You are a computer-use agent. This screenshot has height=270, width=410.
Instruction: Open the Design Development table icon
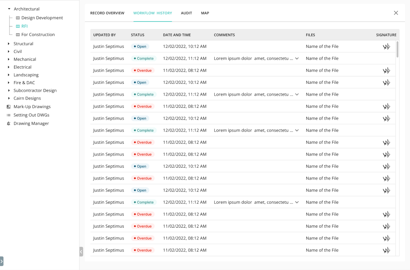[18, 18]
